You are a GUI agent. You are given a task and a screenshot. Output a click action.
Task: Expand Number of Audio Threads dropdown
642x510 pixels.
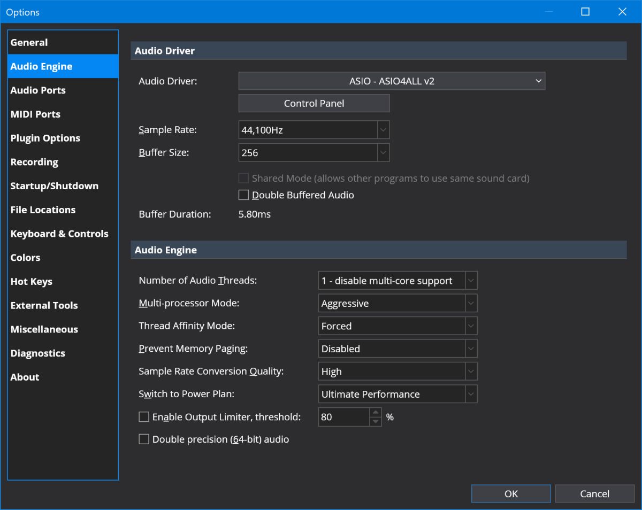[x=398, y=281]
